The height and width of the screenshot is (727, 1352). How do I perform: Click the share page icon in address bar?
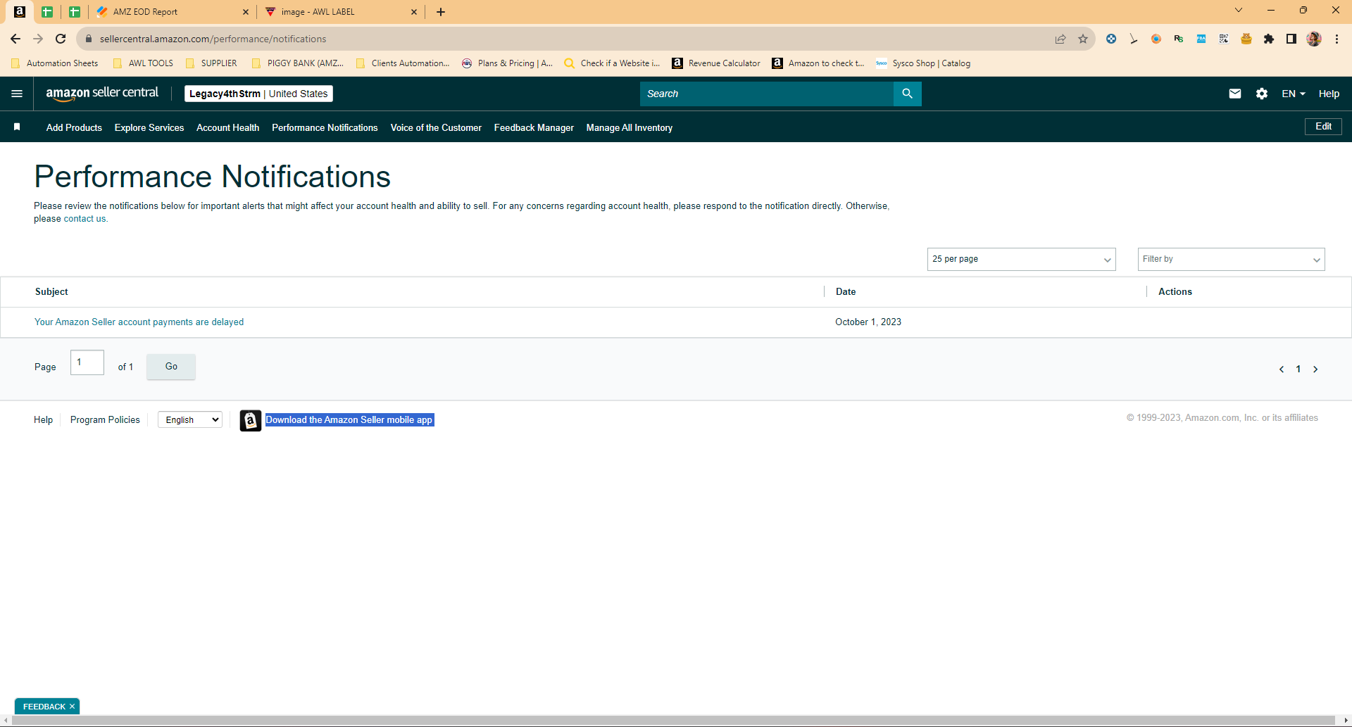1060,39
